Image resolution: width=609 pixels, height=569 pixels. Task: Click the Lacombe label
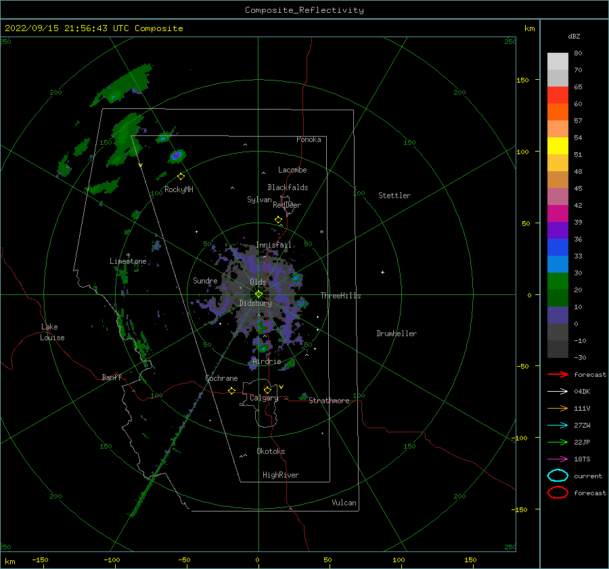click(292, 170)
